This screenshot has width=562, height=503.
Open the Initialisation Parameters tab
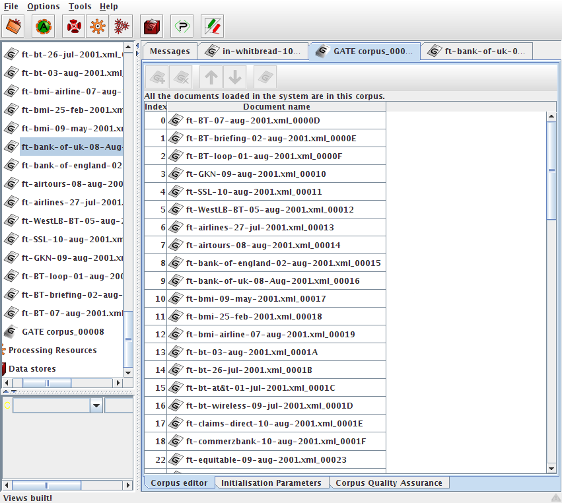point(271,483)
